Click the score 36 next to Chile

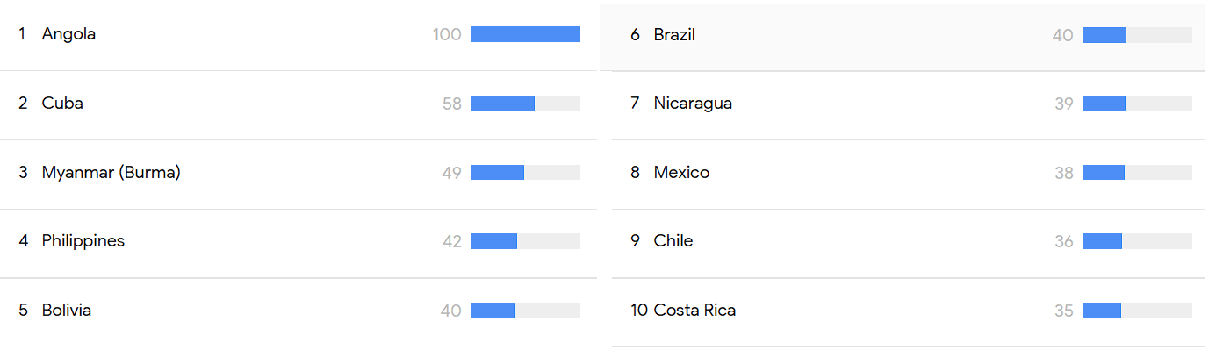point(1064,241)
